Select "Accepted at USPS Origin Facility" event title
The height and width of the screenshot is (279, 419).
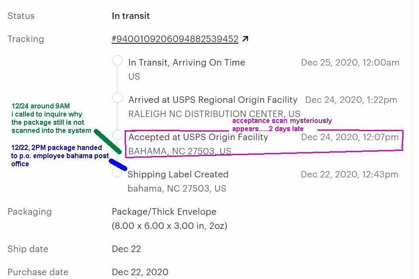coord(198,137)
